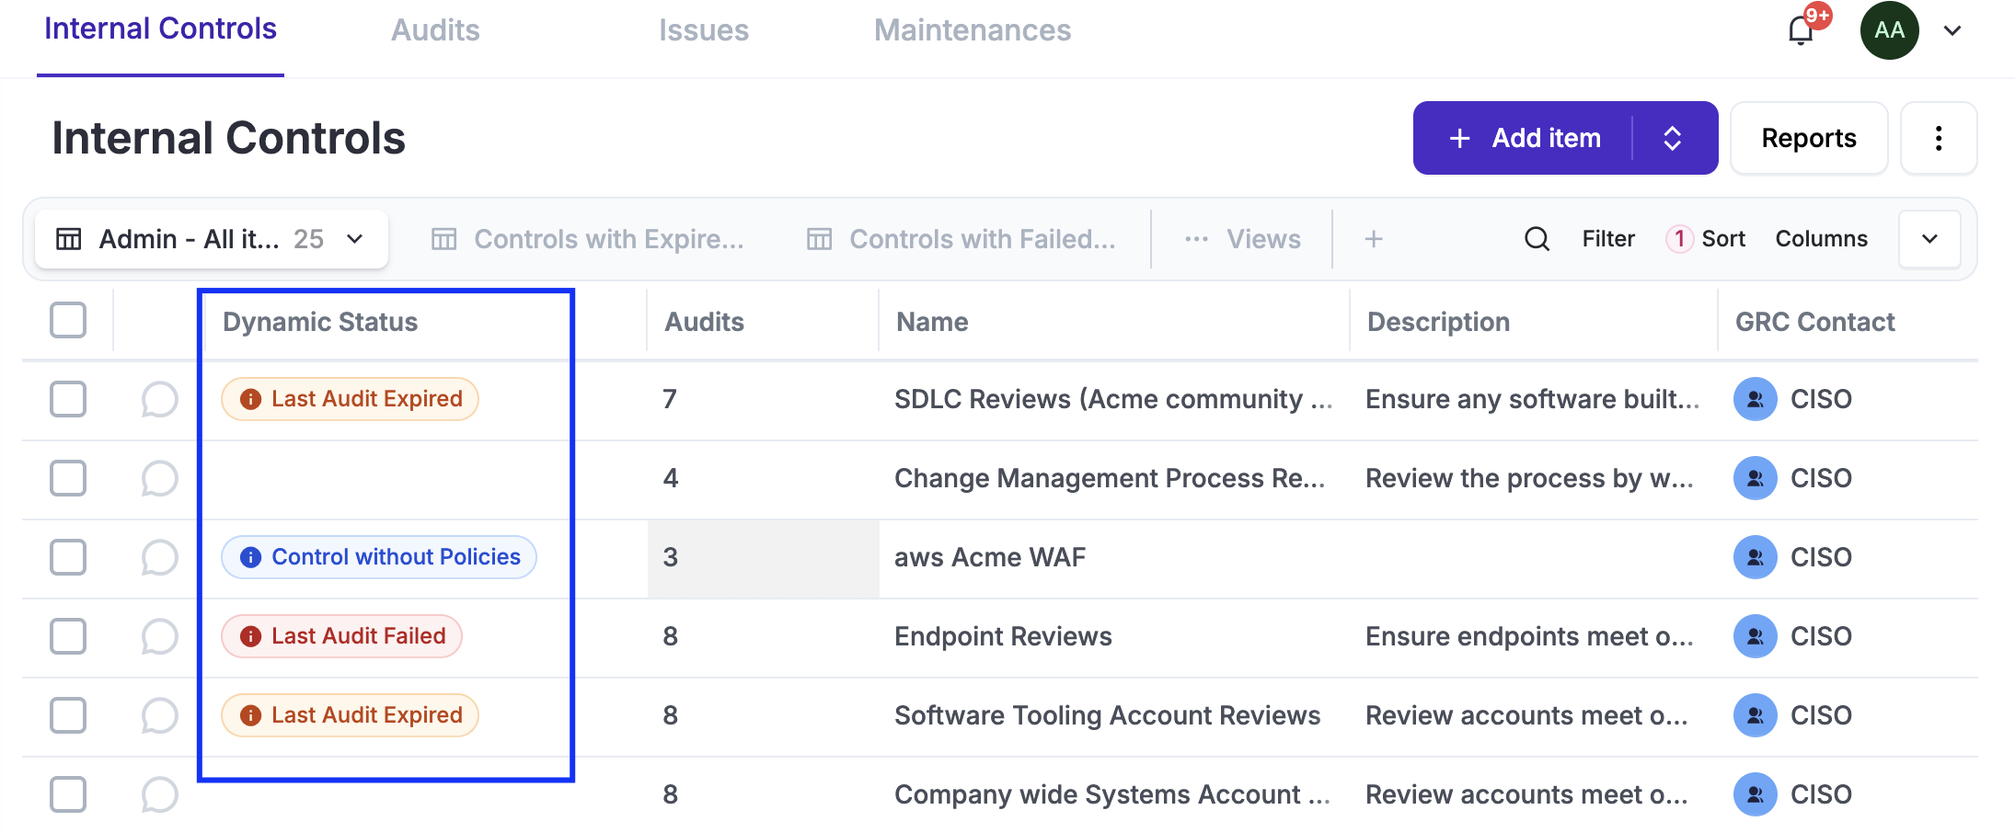Click CISO contact avatar for Endpoint Reviews
2015x833 pixels.
click(x=1755, y=636)
